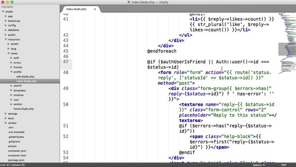Open the PHP syntax selector in status bar
The image size is (296, 167).
[284, 165]
